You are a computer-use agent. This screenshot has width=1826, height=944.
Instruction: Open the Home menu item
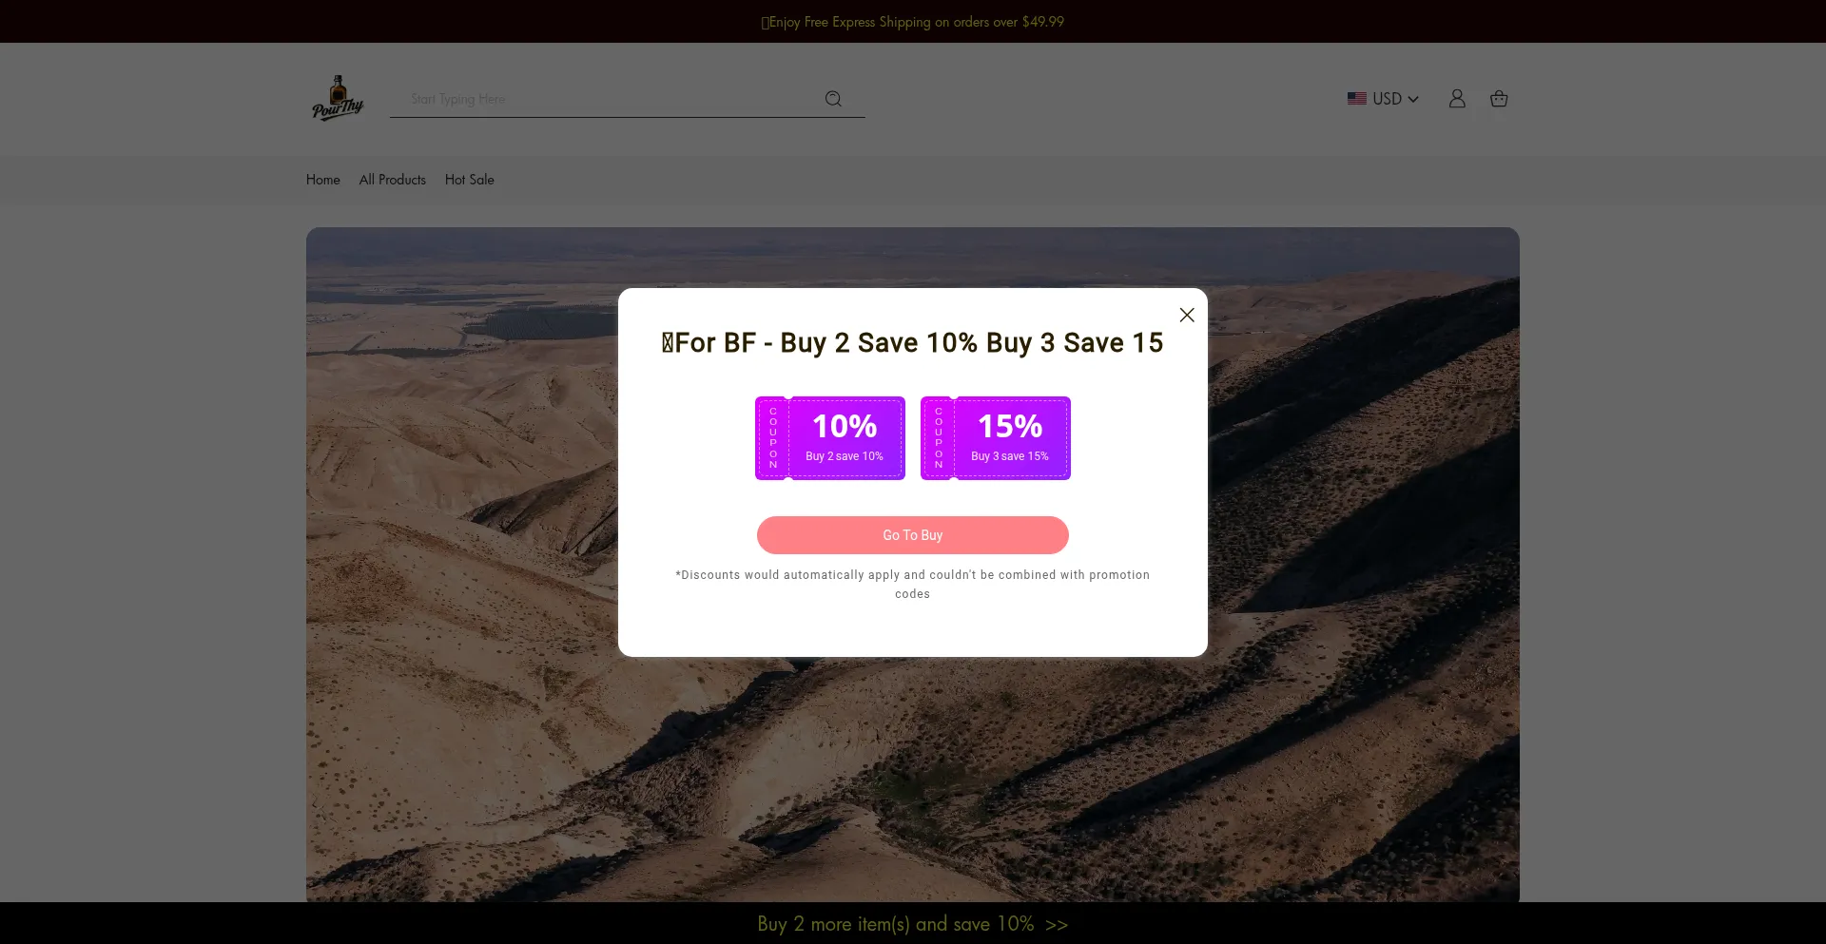pos(323,180)
